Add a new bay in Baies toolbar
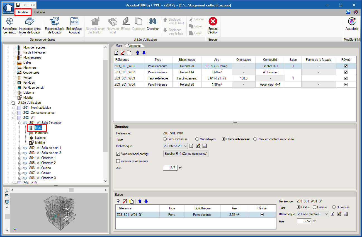 click(118, 201)
